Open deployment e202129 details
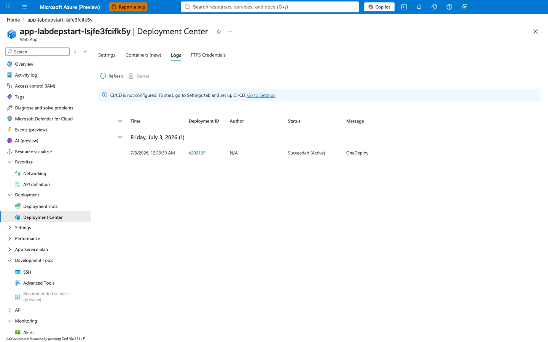Viewport: 548px width, 342px height. tap(197, 153)
